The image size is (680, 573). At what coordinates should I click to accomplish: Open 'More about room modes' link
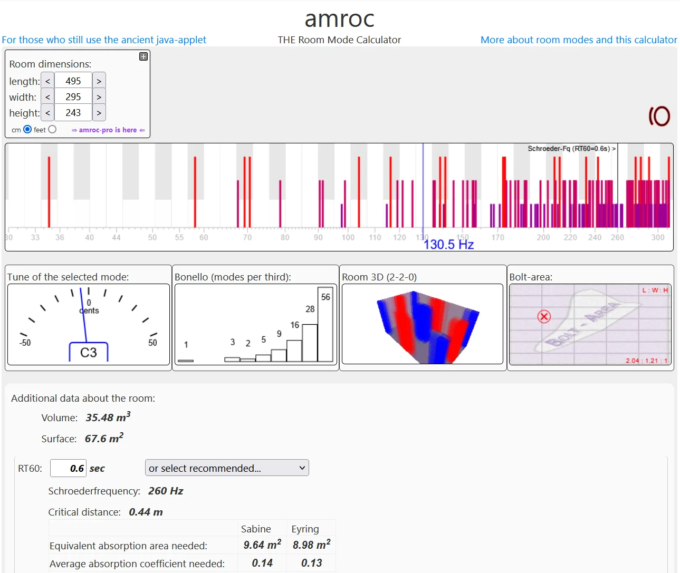[579, 40]
